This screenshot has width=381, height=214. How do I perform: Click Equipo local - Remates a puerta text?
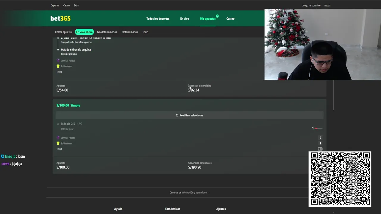pyautogui.click(x=76, y=42)
